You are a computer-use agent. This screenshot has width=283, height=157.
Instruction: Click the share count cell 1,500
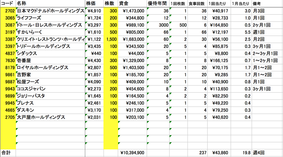pyautogui.click(x=111, y=39)
